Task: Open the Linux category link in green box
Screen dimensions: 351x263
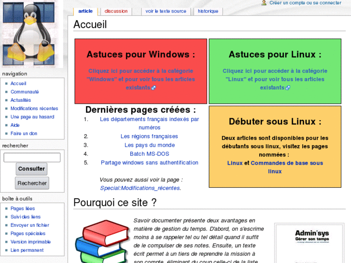Action: tap(275, 79)
